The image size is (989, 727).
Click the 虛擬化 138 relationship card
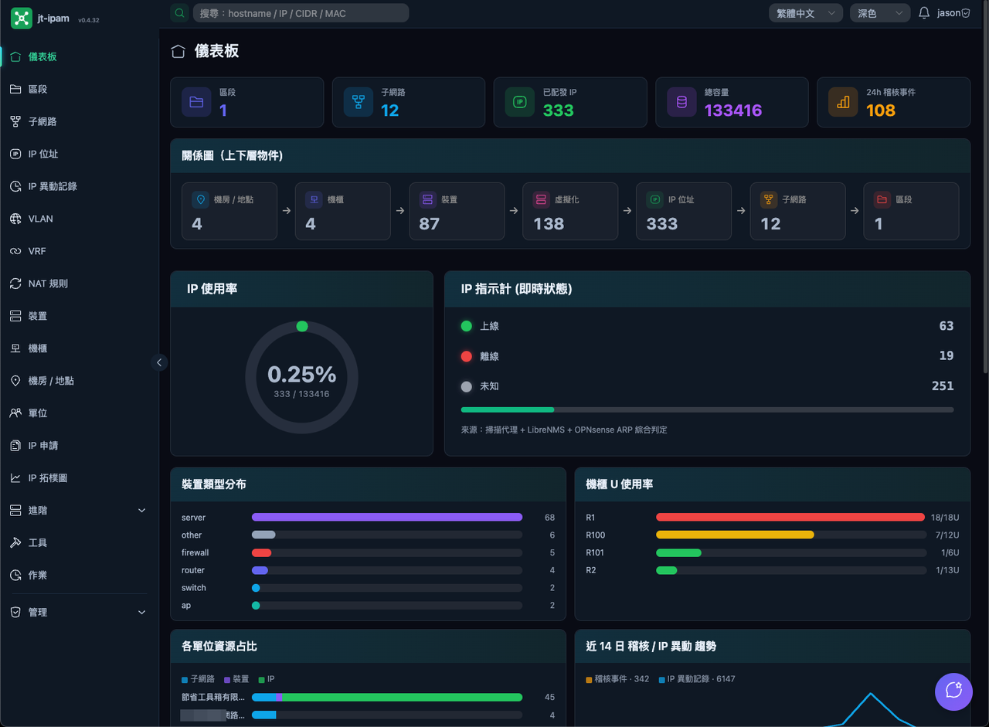point(570,211)
